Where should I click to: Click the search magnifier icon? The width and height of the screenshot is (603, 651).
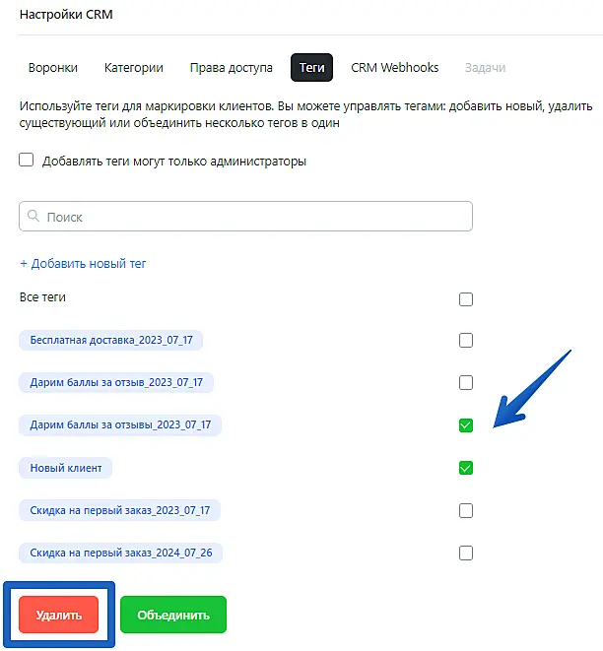click(x=34, y=217)
